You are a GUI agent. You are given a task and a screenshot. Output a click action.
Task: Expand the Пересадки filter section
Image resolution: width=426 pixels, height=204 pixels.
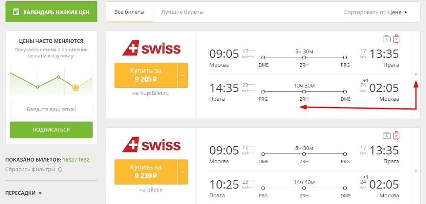23,193
